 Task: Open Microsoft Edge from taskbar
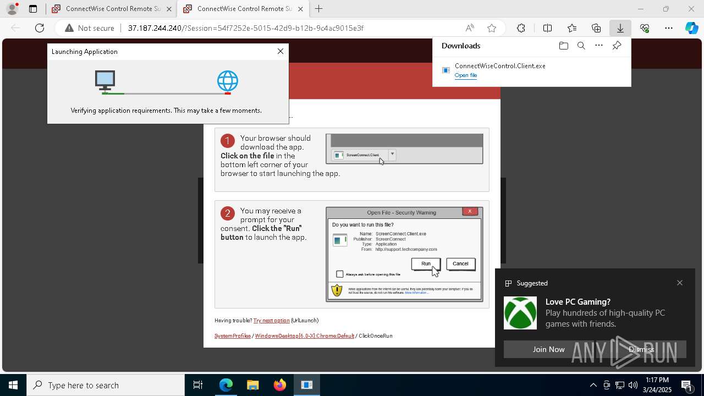click(226, 385)
